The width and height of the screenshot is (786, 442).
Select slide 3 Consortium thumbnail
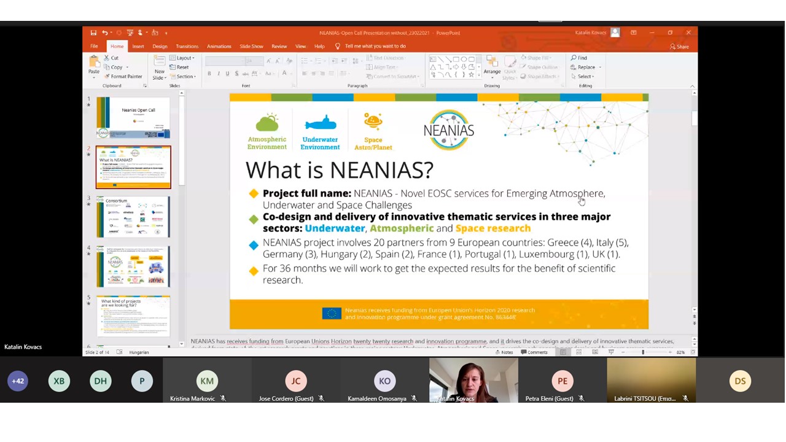point(133,217)
